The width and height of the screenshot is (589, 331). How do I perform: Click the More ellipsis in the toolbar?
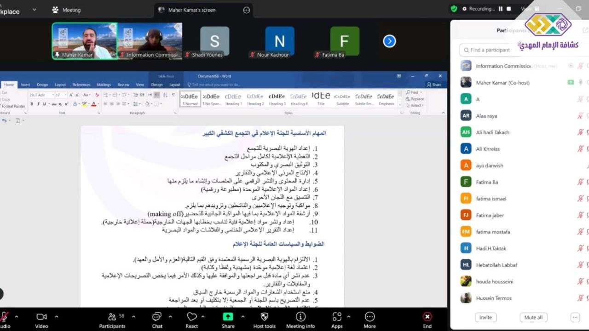pos(370,317)
